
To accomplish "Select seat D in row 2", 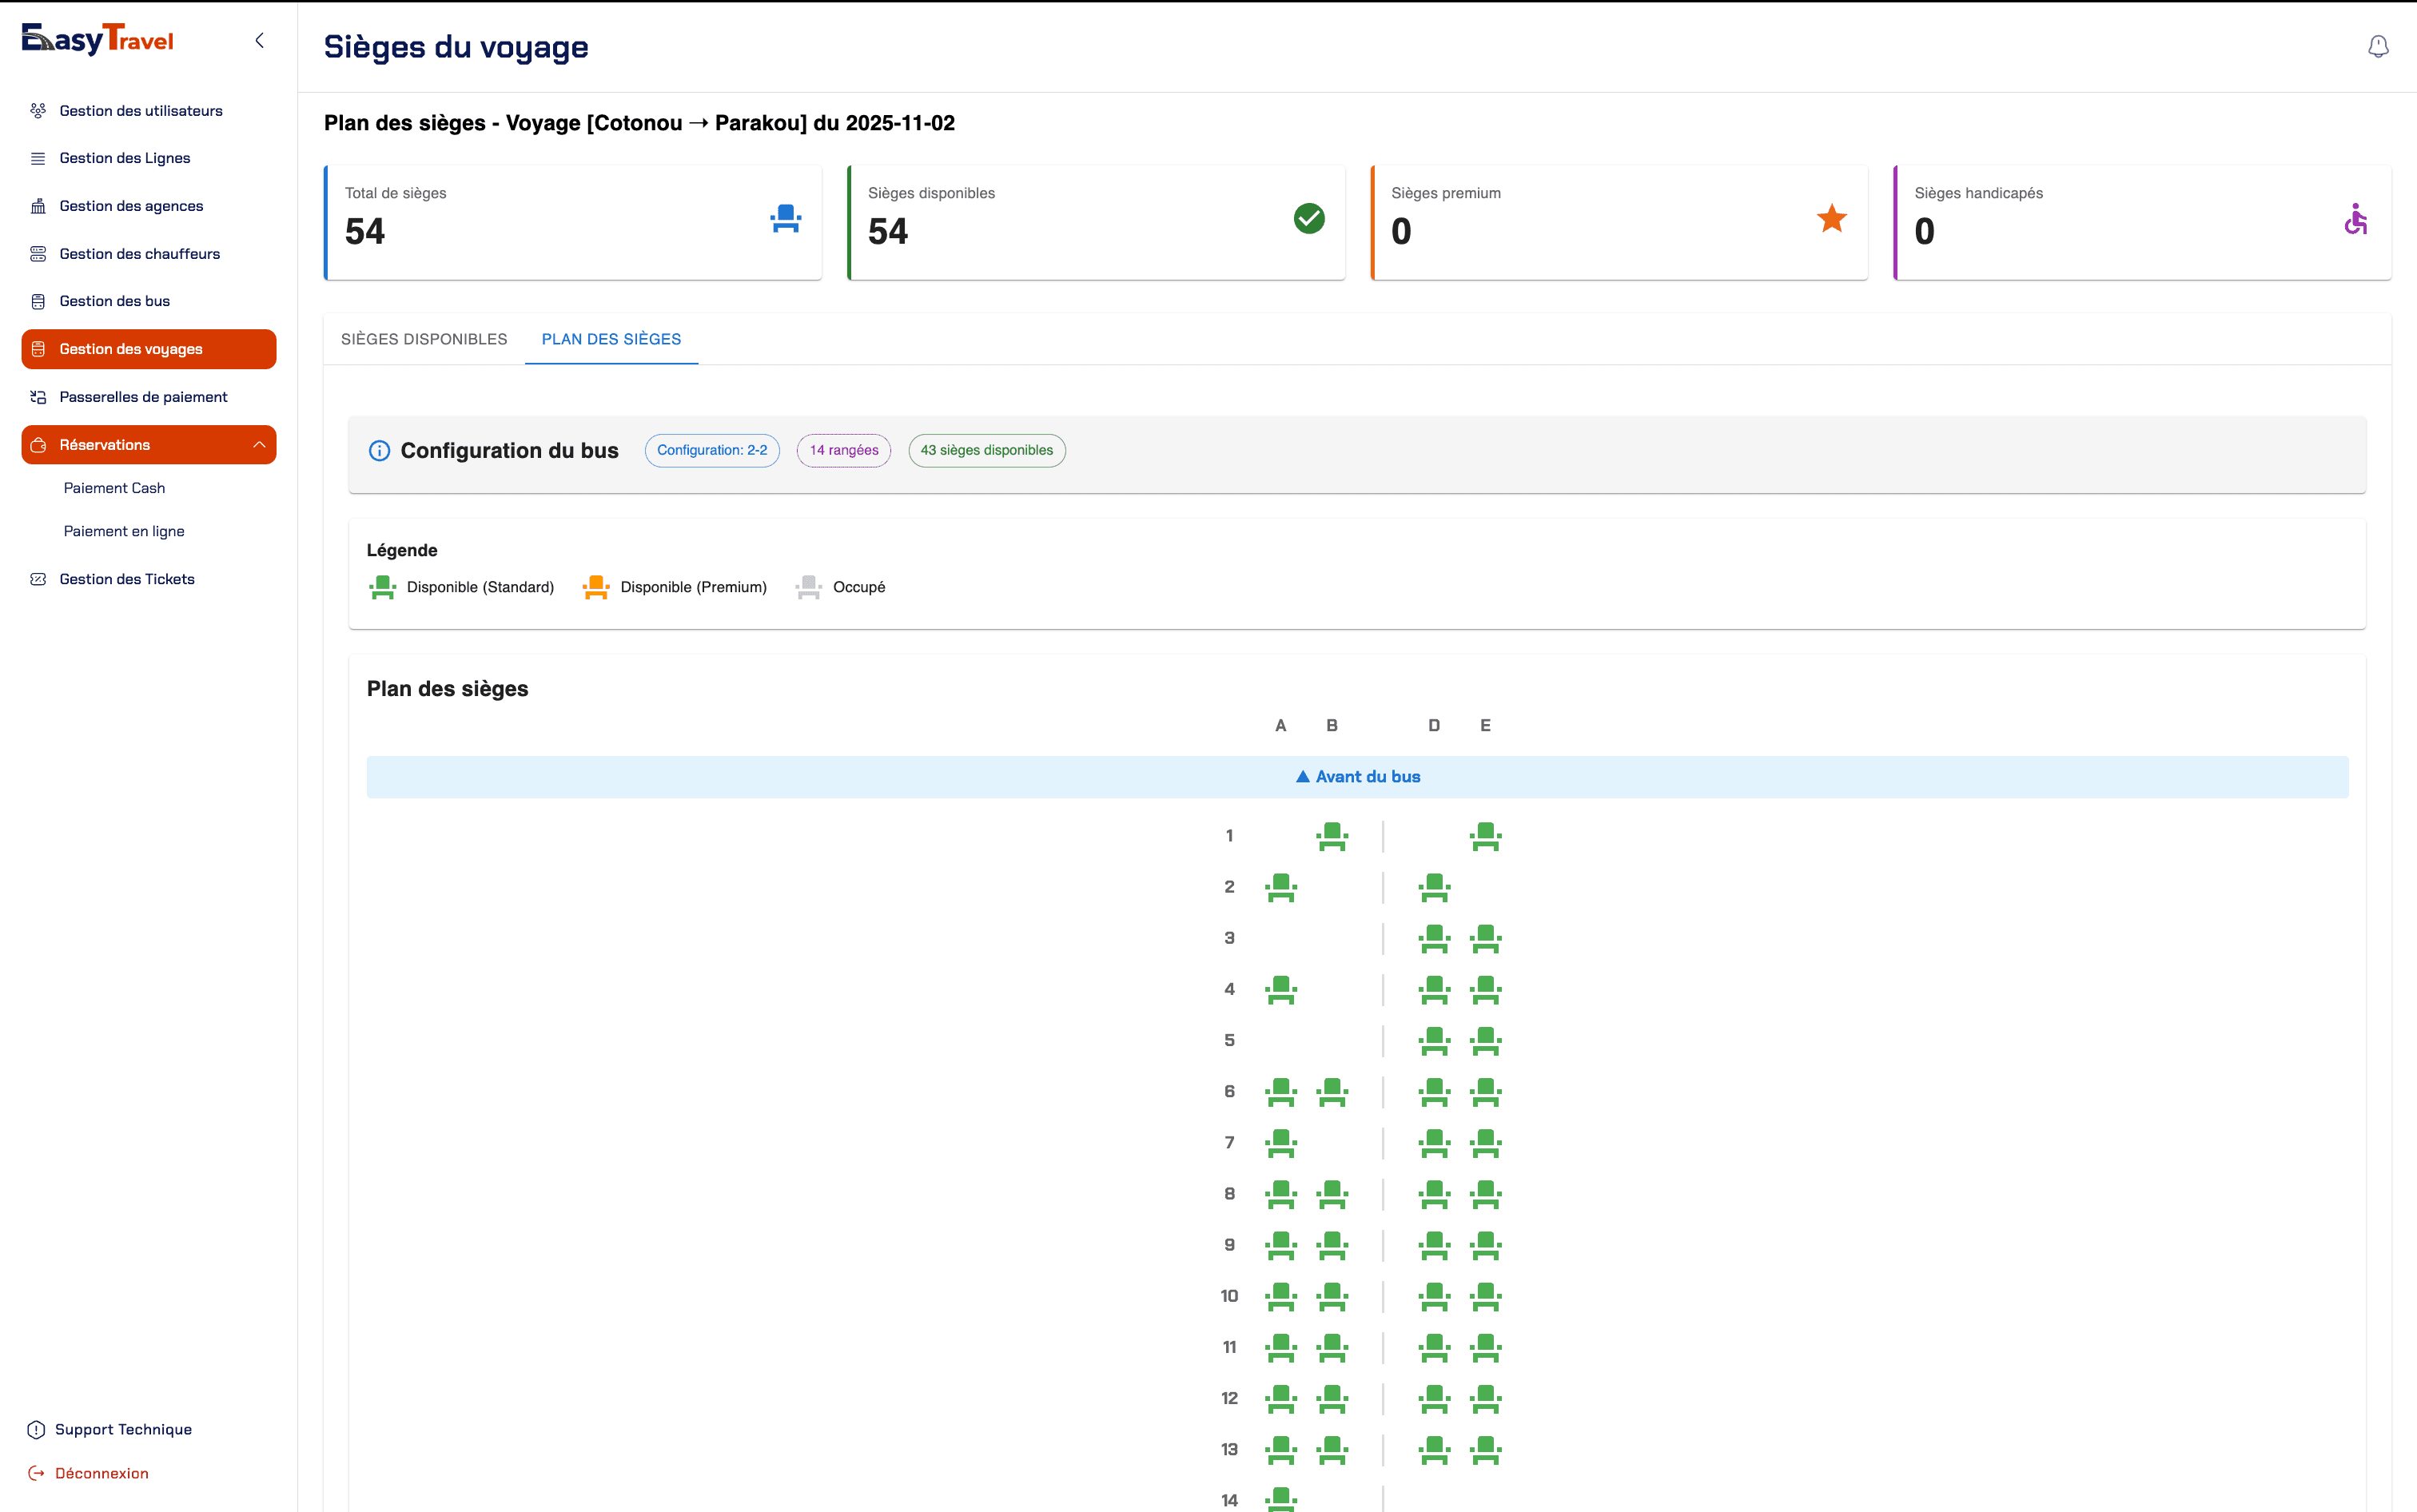I will [x=1435, y=887].
